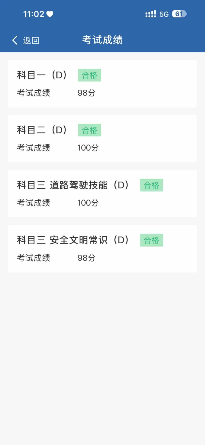Tap the 考试成绩 page title

102,40
